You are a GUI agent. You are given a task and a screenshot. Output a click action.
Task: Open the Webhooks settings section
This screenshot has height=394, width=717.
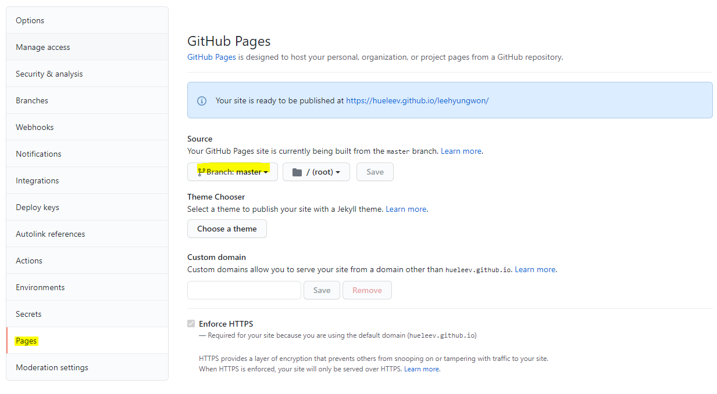tap(87, 127)
